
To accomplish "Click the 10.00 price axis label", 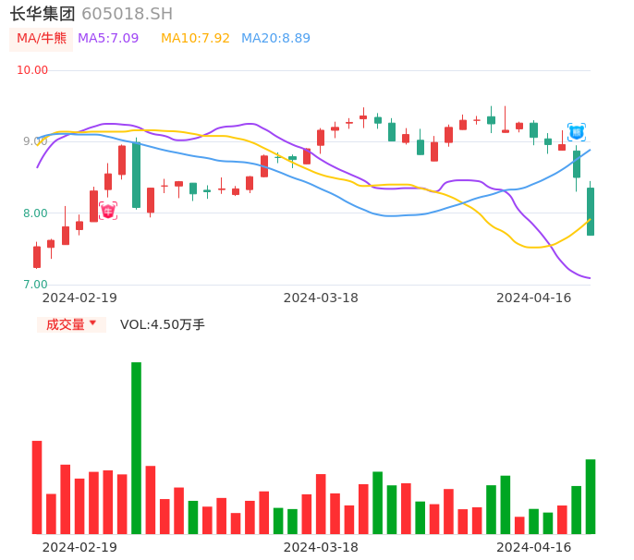I will (x=32, y=70).
